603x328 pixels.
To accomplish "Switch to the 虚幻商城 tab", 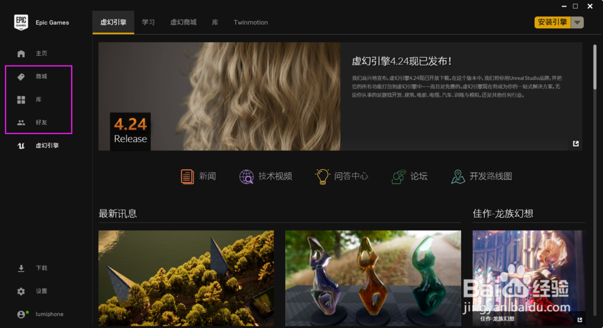I will tap(183, 22).
